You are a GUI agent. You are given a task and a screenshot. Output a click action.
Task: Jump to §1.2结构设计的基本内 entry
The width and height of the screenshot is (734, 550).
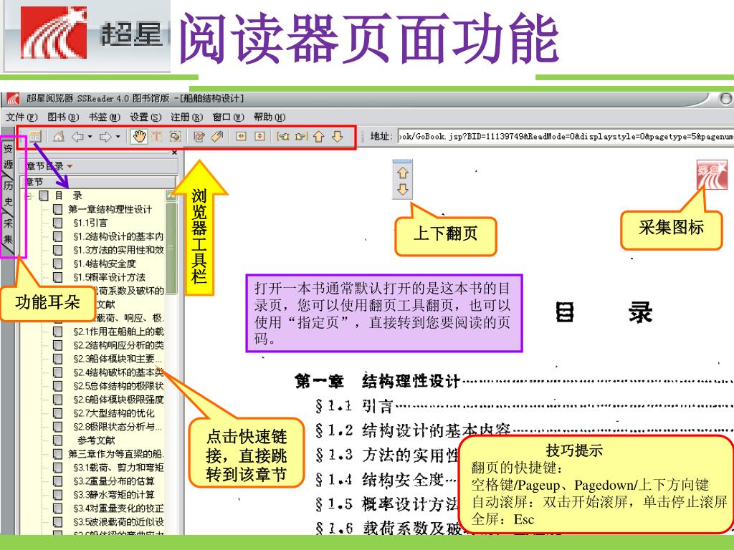pyautogui.click(x=118, y=236)
